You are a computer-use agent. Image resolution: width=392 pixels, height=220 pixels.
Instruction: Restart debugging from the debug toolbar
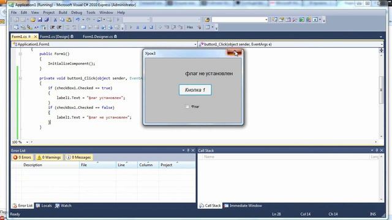click(151, 28)
